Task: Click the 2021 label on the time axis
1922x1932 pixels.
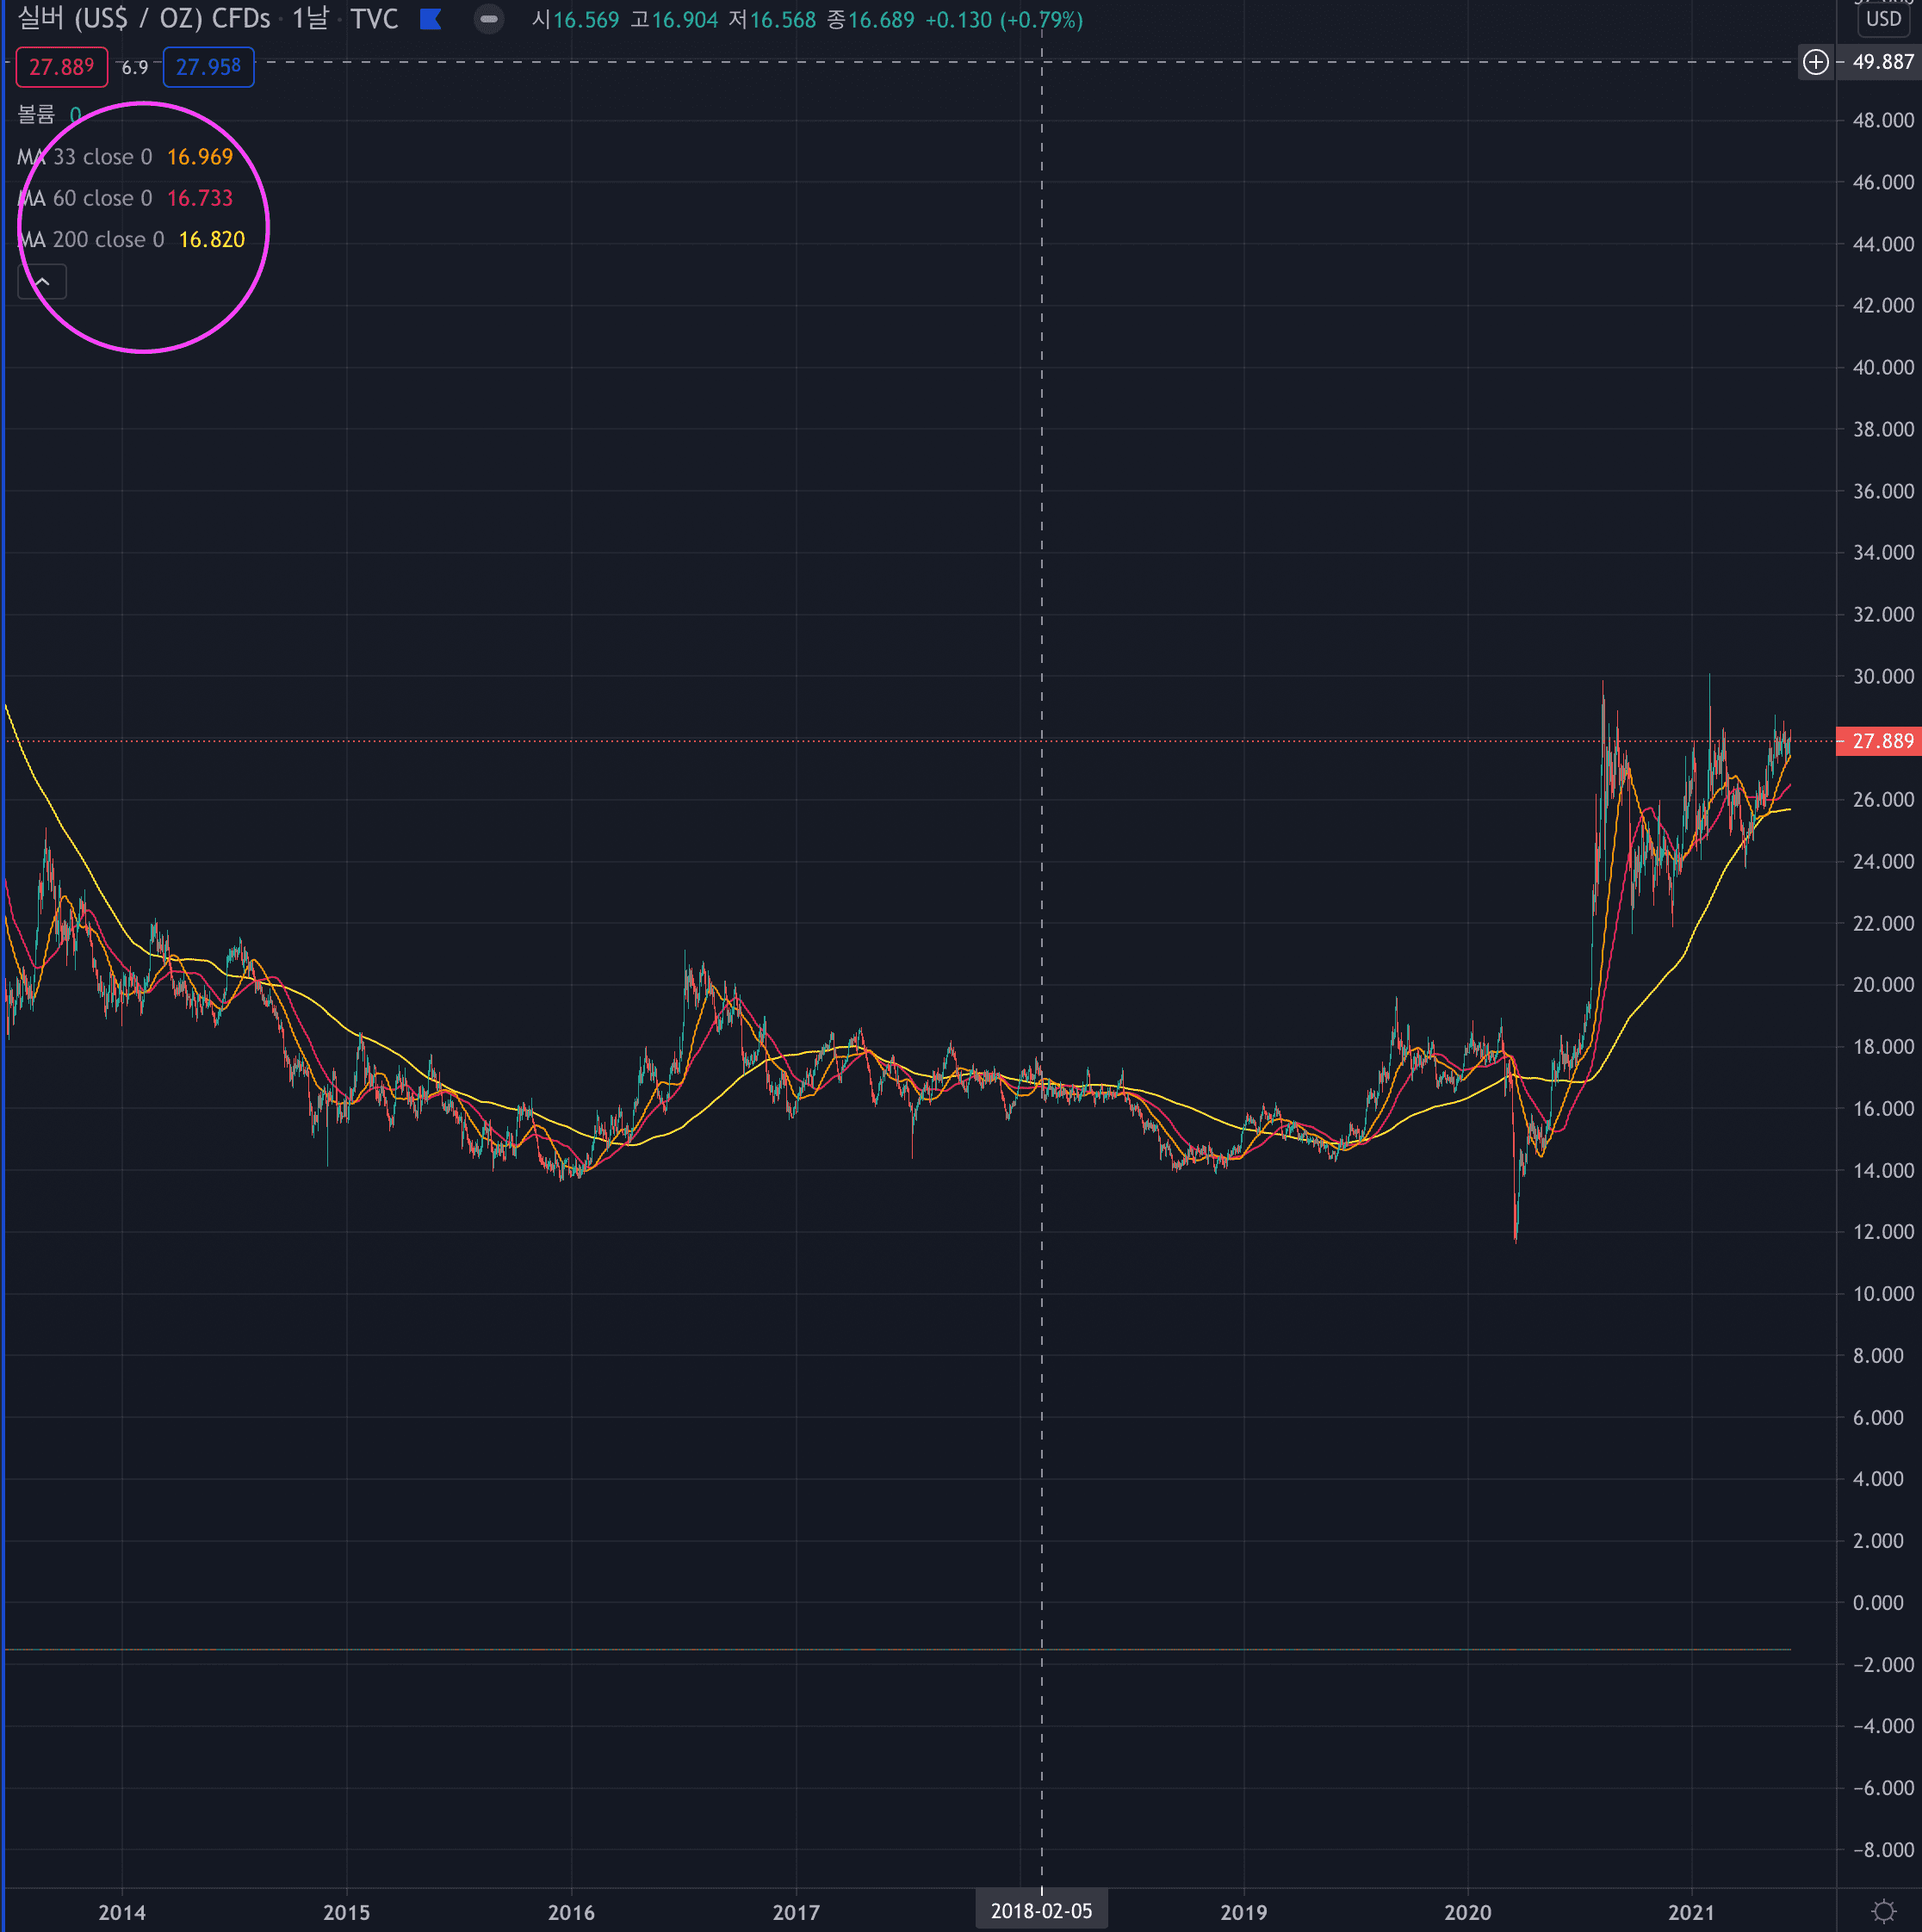Action: [1692, 1912]
